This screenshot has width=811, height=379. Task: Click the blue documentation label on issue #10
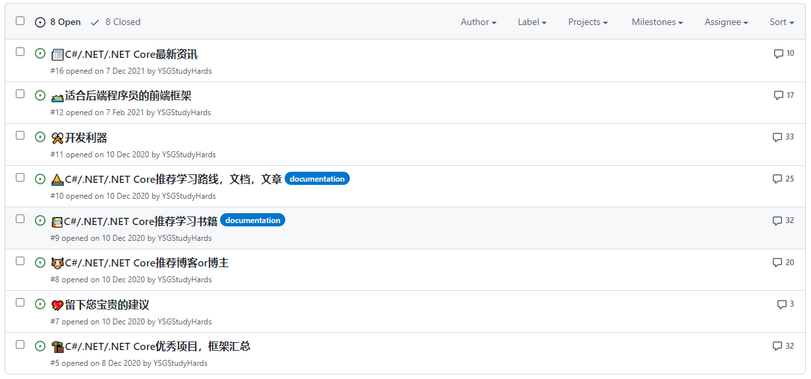317,178
